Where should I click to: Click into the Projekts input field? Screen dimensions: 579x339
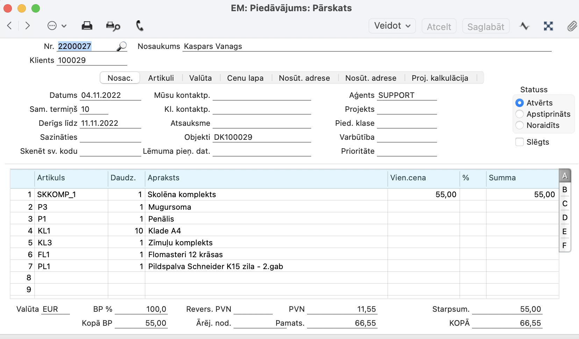(407, 109)
